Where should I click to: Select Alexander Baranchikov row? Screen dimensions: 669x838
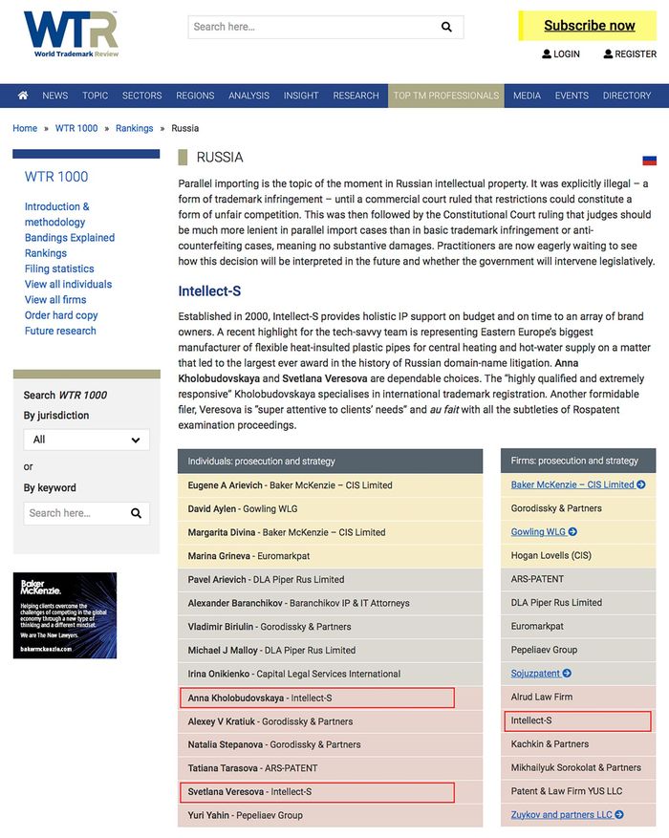coord(331,603)
